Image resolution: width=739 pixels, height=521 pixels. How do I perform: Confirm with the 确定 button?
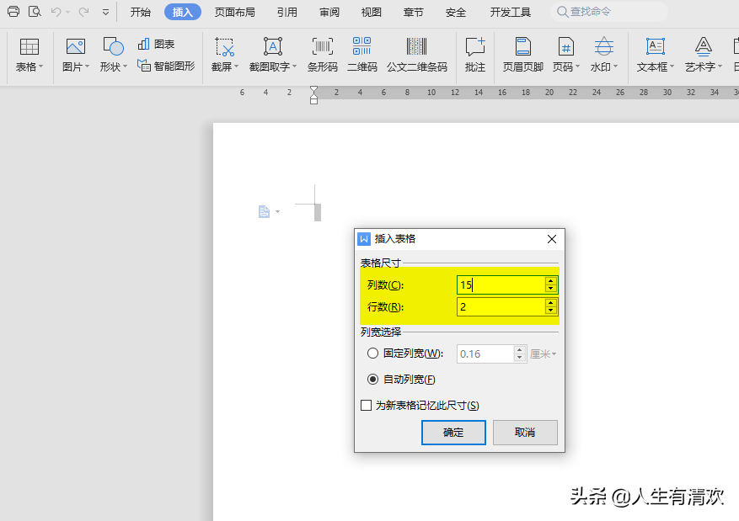453,433
